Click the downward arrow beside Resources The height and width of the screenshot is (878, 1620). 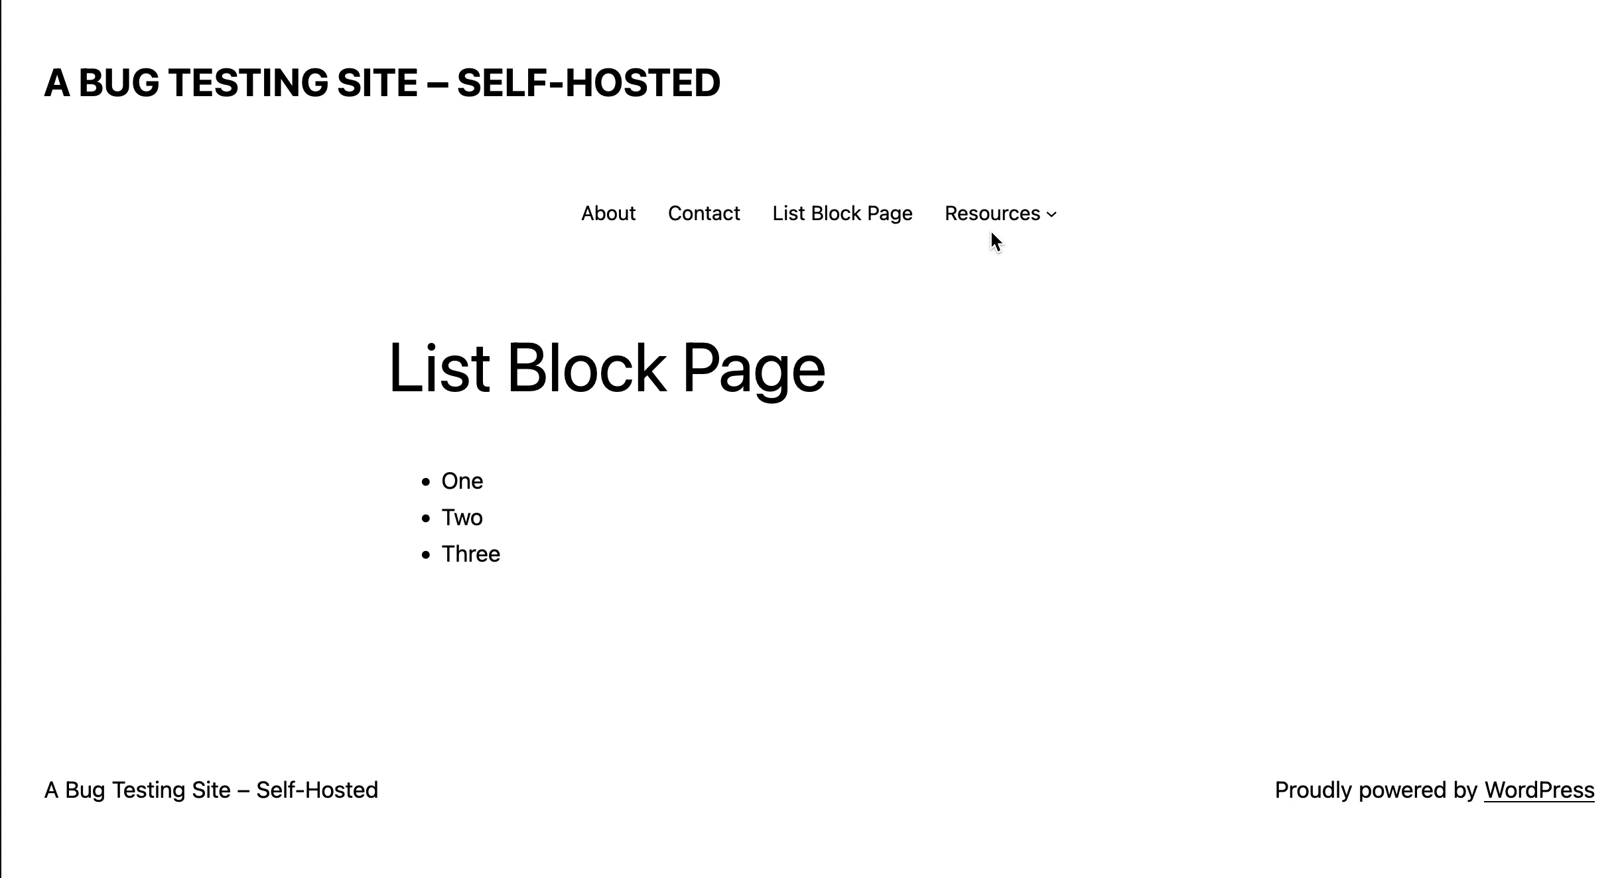point(1051,214)
